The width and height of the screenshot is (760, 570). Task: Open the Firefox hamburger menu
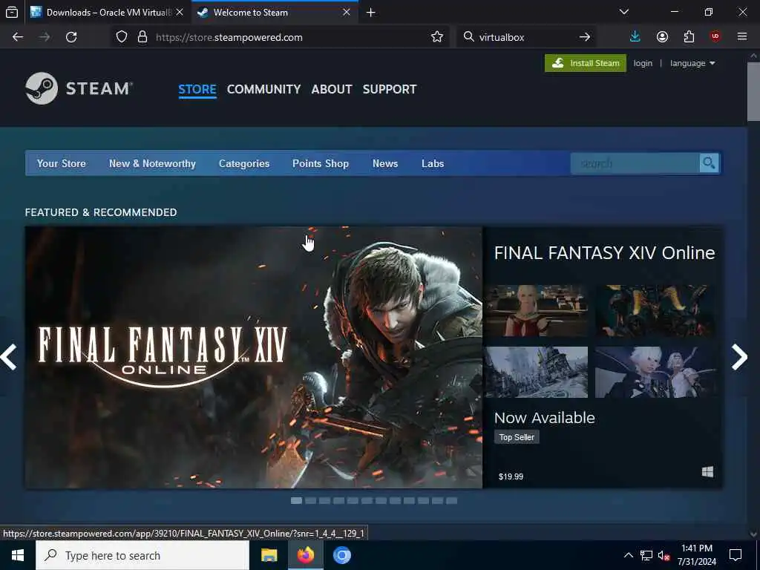(x=742, y=37)
